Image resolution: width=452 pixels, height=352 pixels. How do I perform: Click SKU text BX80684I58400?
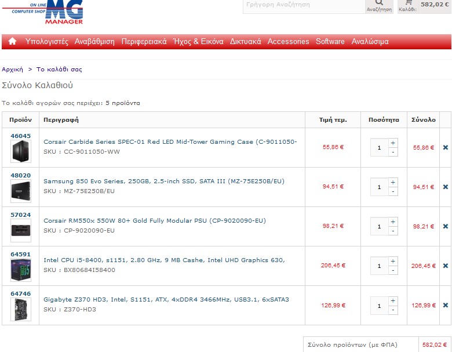[x=89, y=270]
